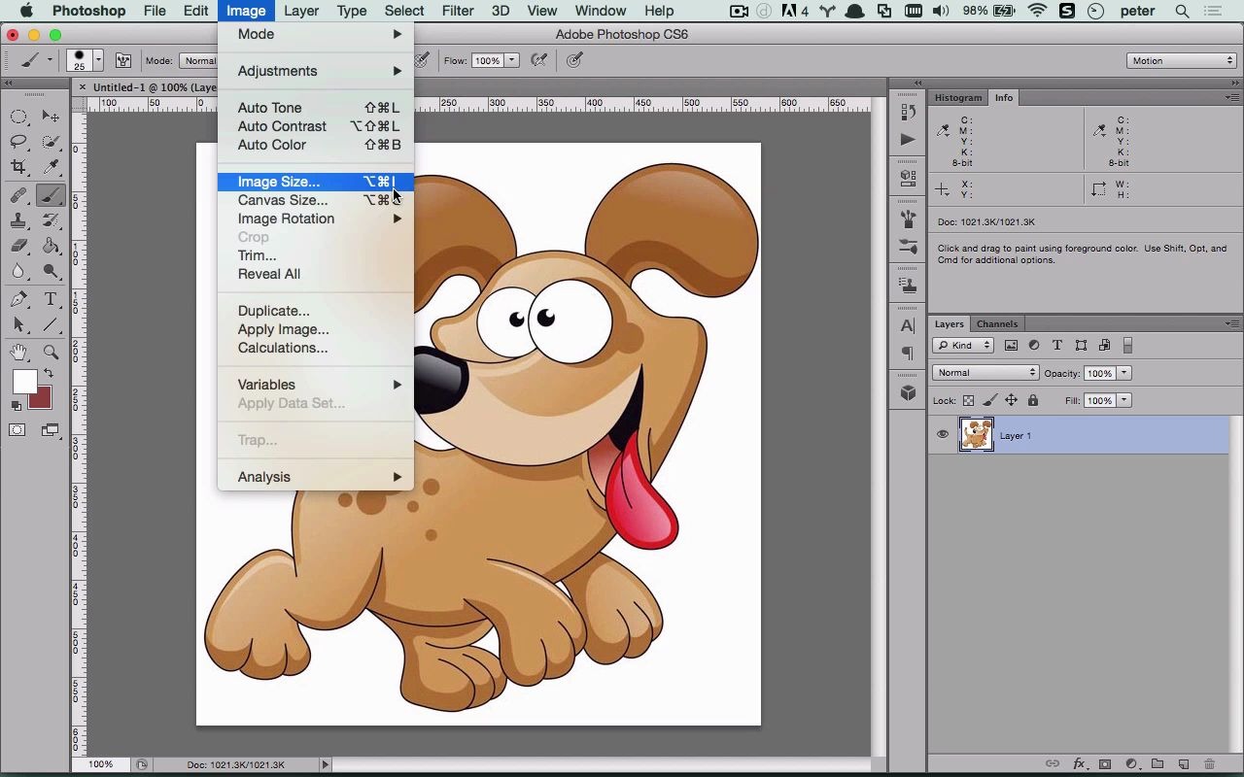
Task: Select the Dodge tool
Action: click(52, 272)
